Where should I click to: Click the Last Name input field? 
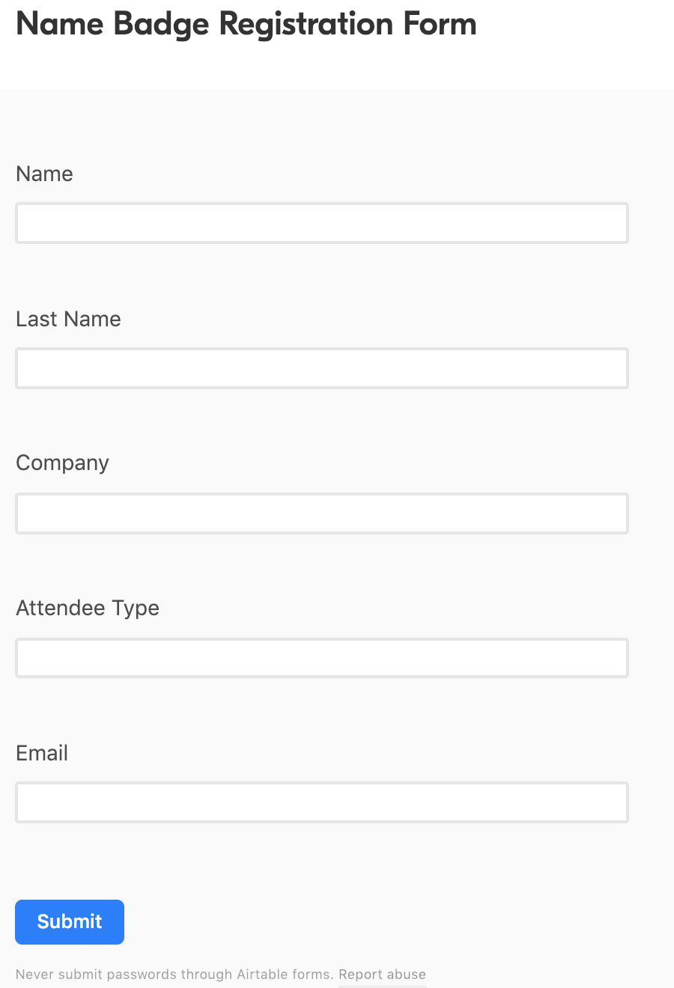pos(321,368)
